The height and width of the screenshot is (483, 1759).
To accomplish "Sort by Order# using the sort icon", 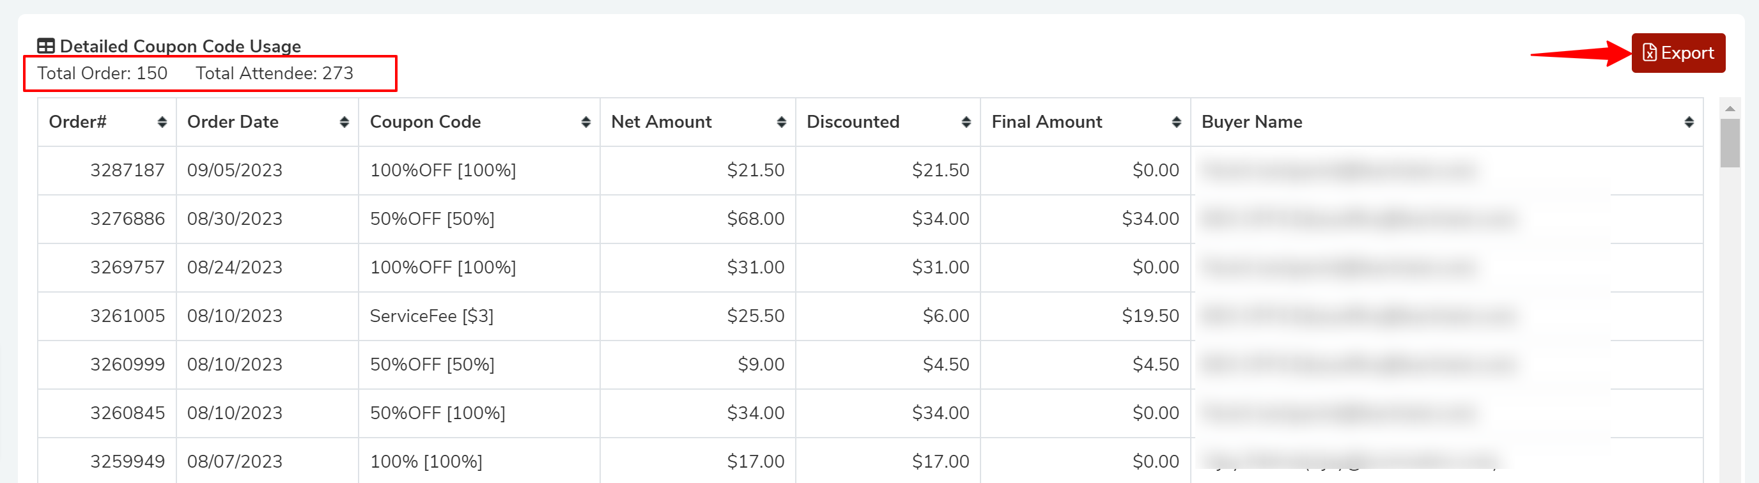I will [162, 122].
